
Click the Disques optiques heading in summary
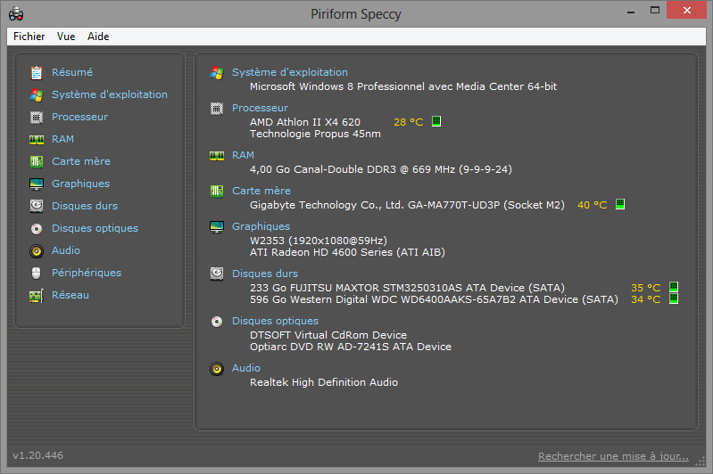(x=275, y=321)
